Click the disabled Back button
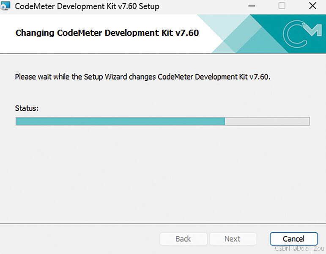This screenshot has width=326, height=254. pyautogui.click(x=183, y=239)
